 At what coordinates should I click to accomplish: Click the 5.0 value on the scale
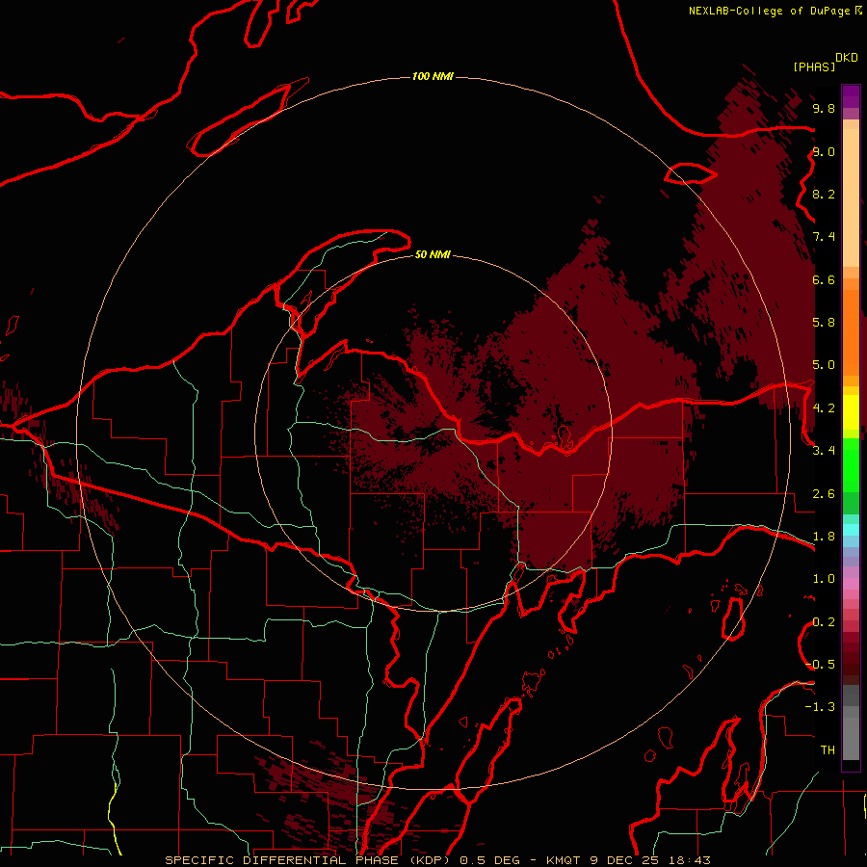pyautogui.click(x=824, y=365)
